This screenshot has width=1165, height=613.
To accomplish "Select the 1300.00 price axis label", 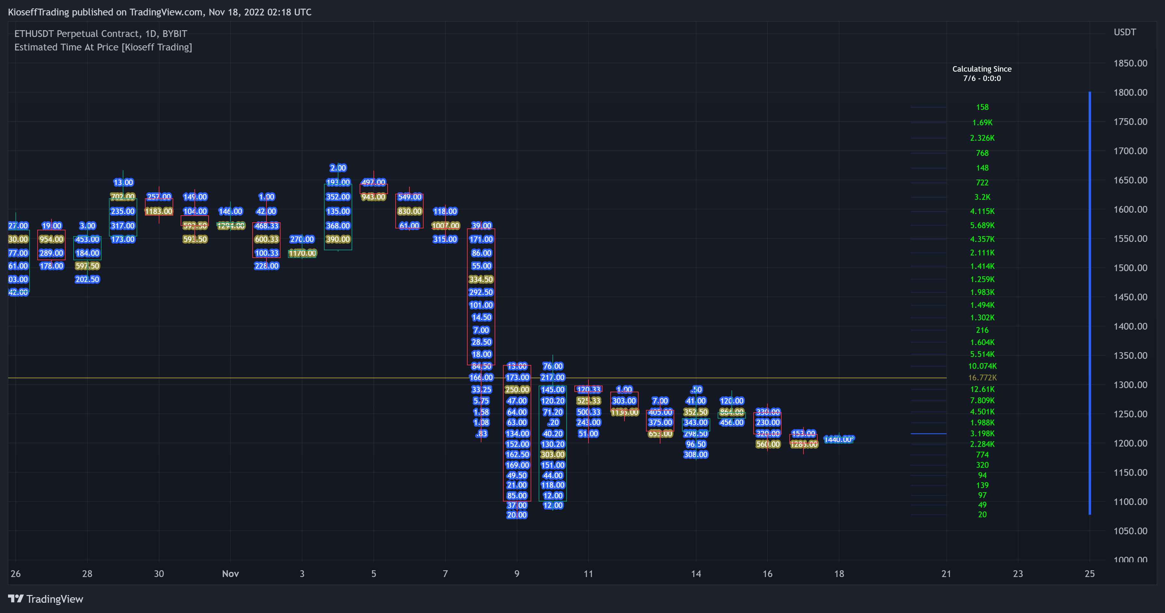I will click(x=1130, y=385).
